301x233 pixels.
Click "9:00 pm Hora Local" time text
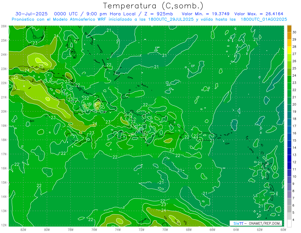pos(111,14)
